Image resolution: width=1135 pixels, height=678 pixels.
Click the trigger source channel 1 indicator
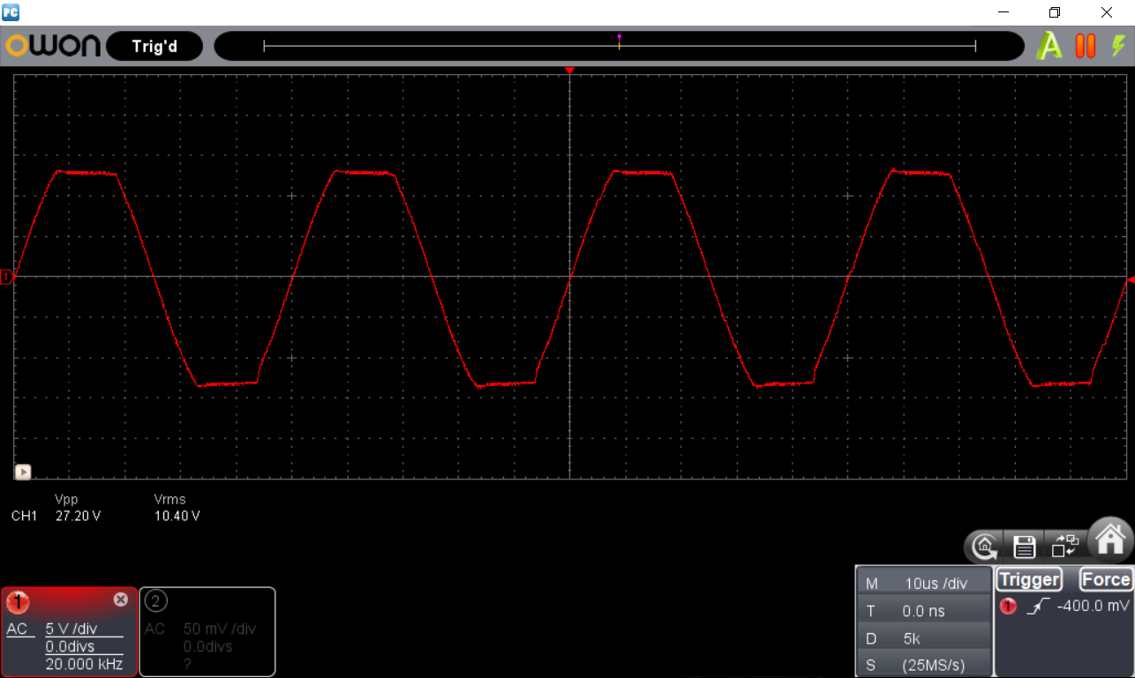tap(1009, 607)
